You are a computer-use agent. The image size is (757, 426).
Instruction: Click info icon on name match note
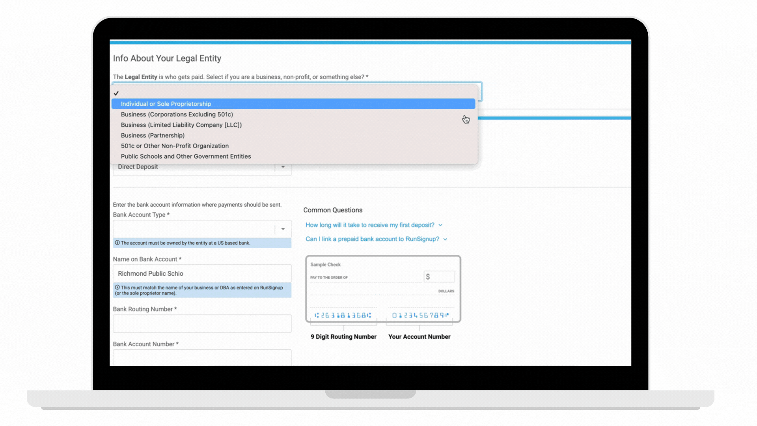[117, 288]
